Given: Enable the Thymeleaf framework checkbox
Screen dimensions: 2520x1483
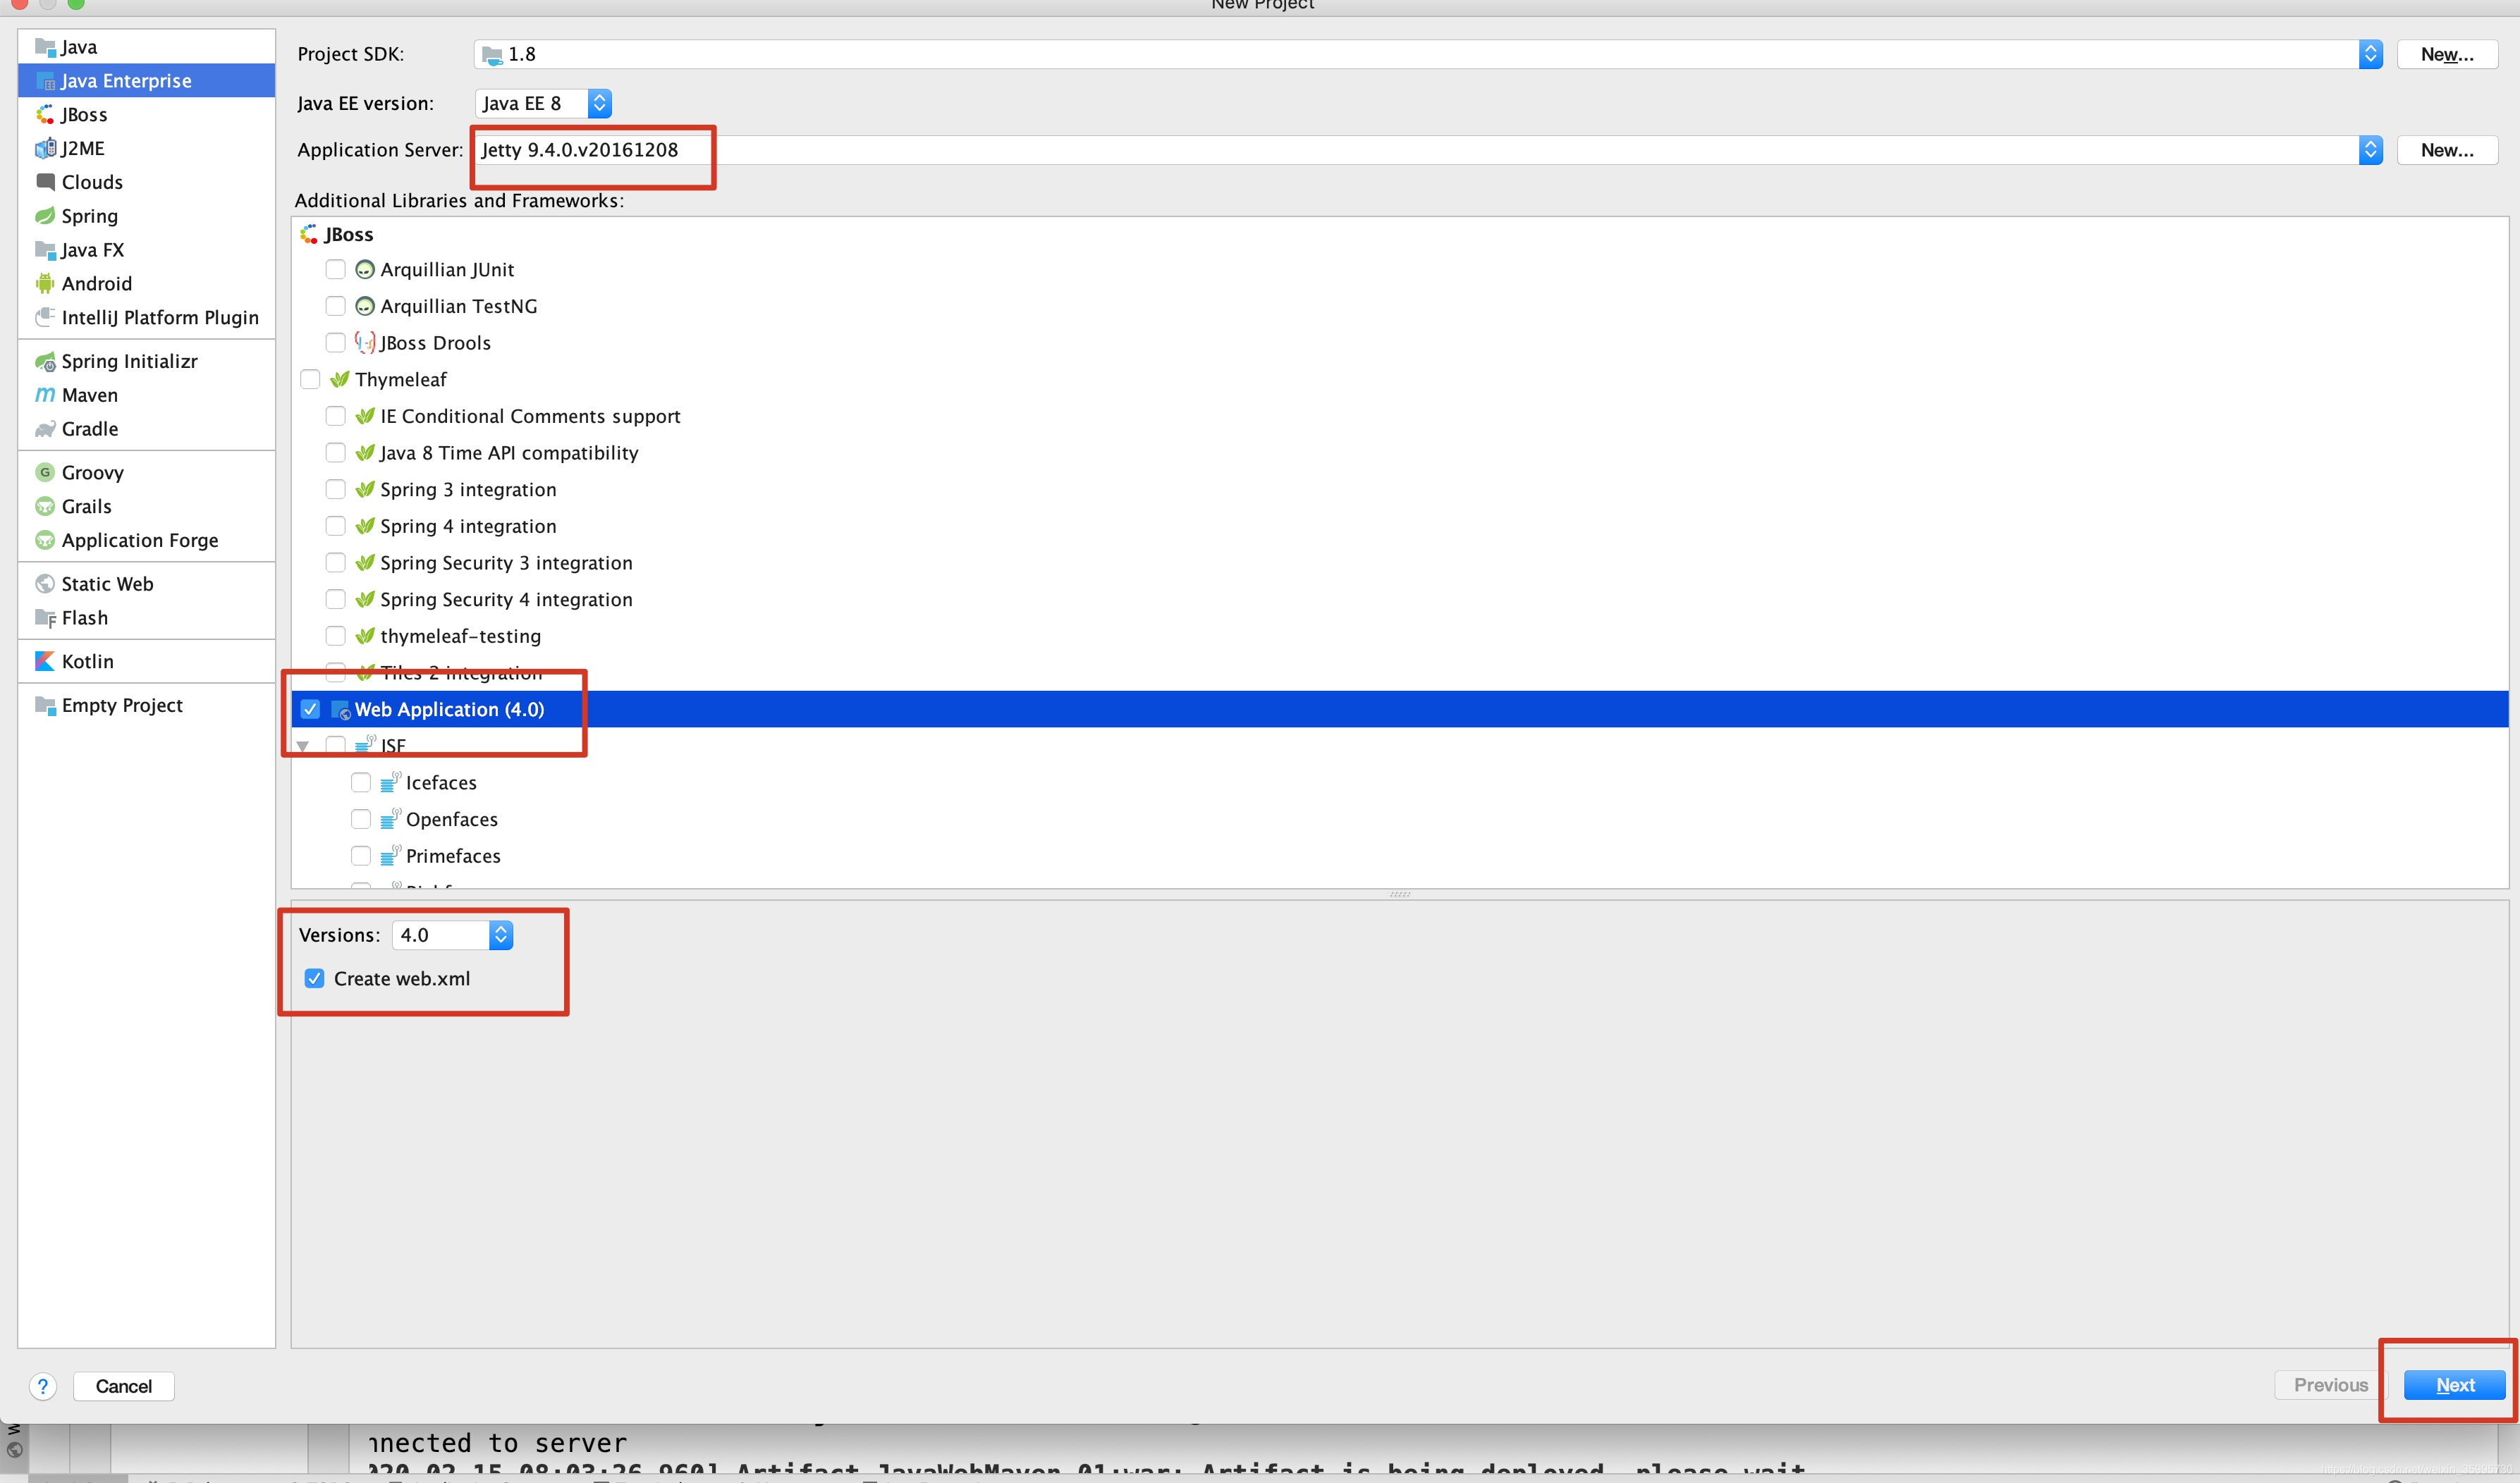Looking at the screenshot, I should point(310,380).
